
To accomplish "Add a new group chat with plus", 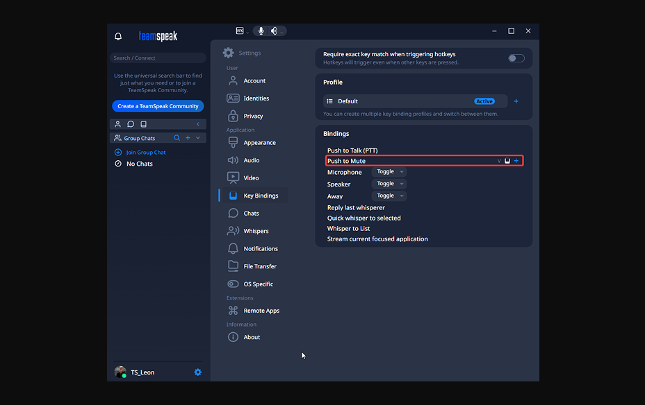I will click(x=188, y=138).
